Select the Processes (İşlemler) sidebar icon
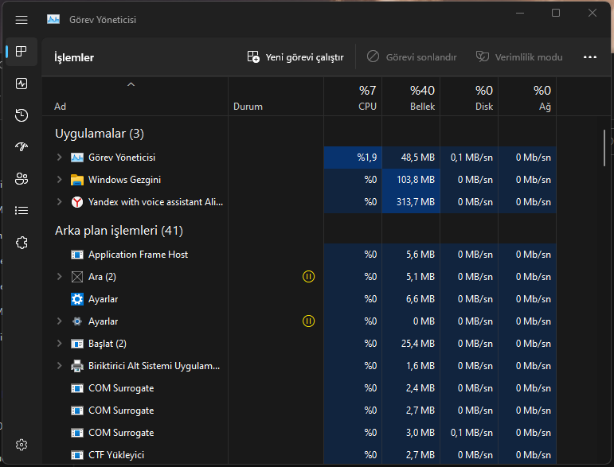614x467 pixels. (x=22, y=51)
